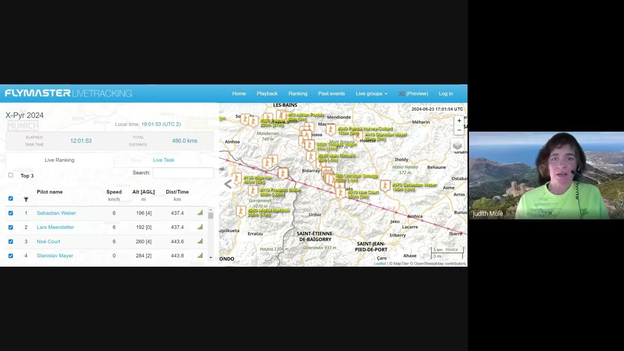624x351 pixels.
Task: Uncheck Noé Court's checkbox
Action: (x=11, y=241)
